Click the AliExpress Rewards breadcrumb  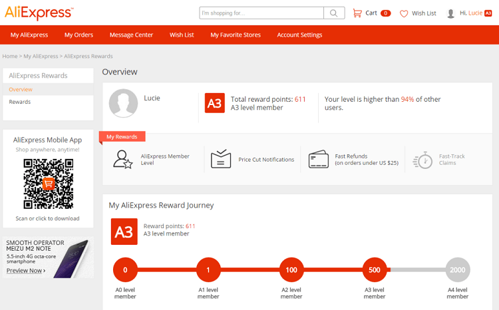pos(88,57)
